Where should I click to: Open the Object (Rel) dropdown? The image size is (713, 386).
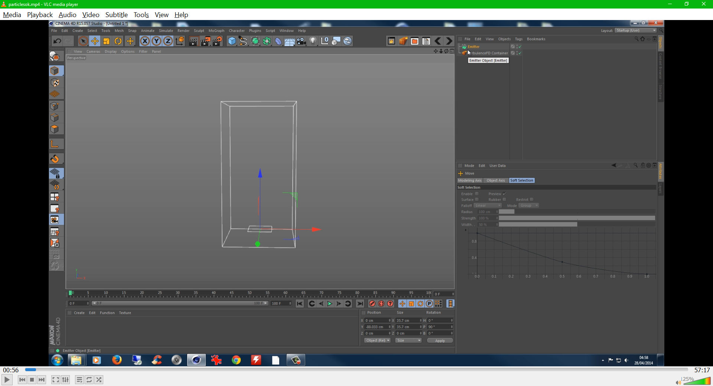click(x=377, y=340)
